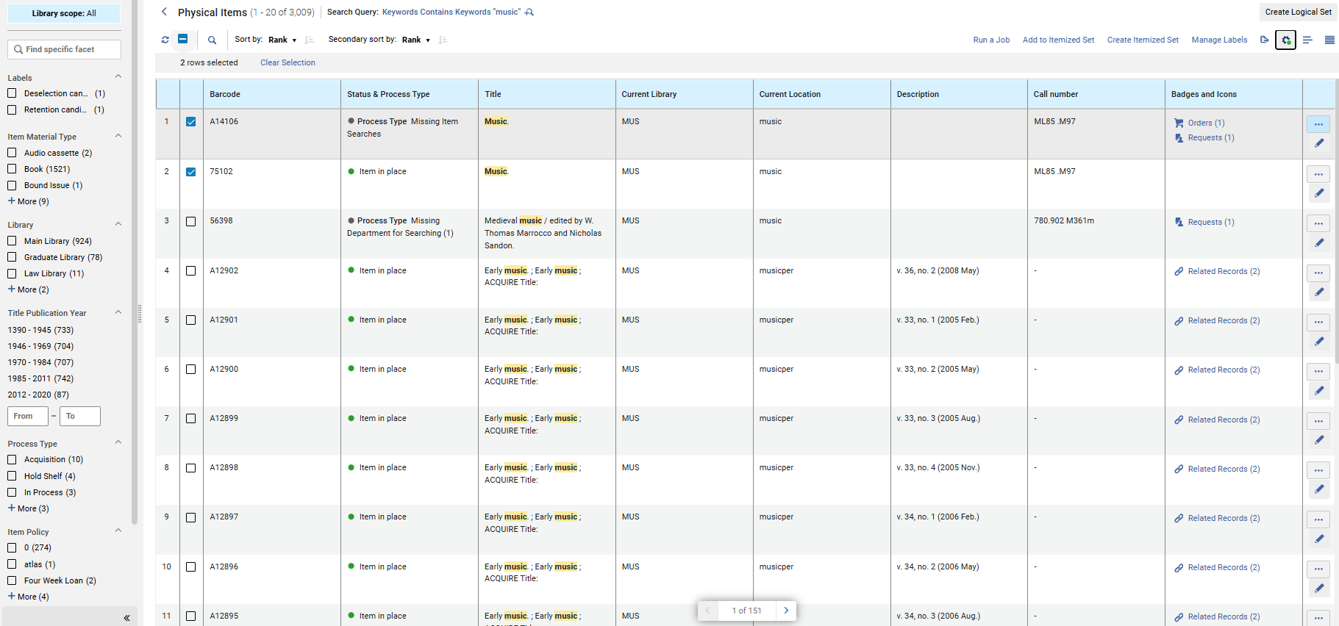Screen dimensions: 1339x626
Task: Open Related Records (2) for barcode A12902
Action: (1224, 271)
